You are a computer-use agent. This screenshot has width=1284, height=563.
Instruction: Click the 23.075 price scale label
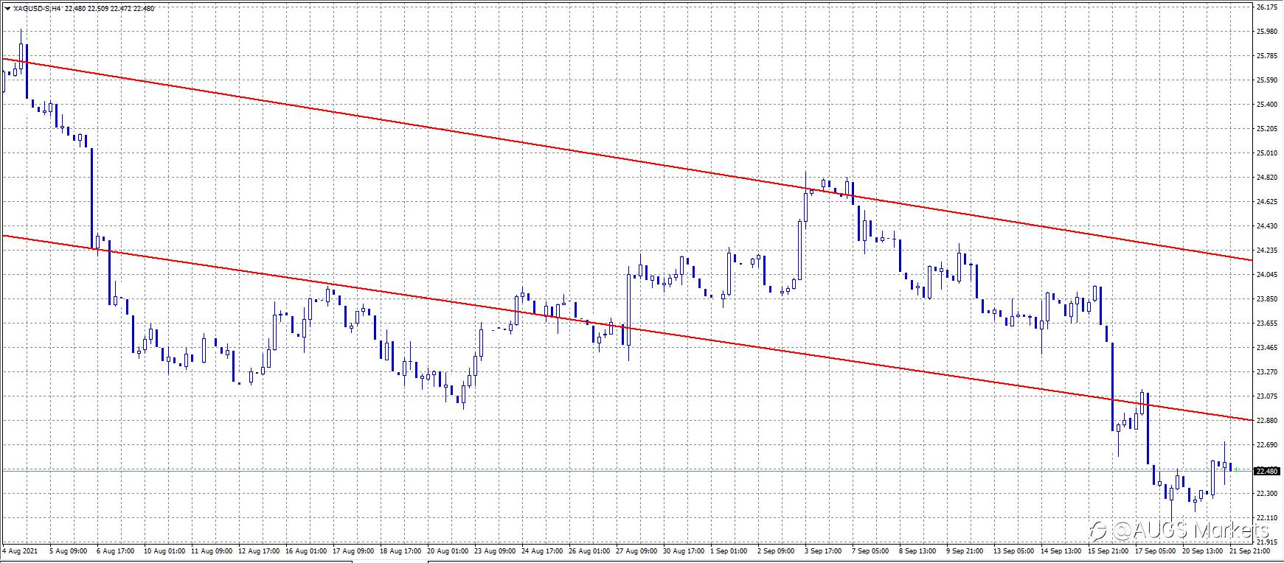click(x=1266, y=396)
